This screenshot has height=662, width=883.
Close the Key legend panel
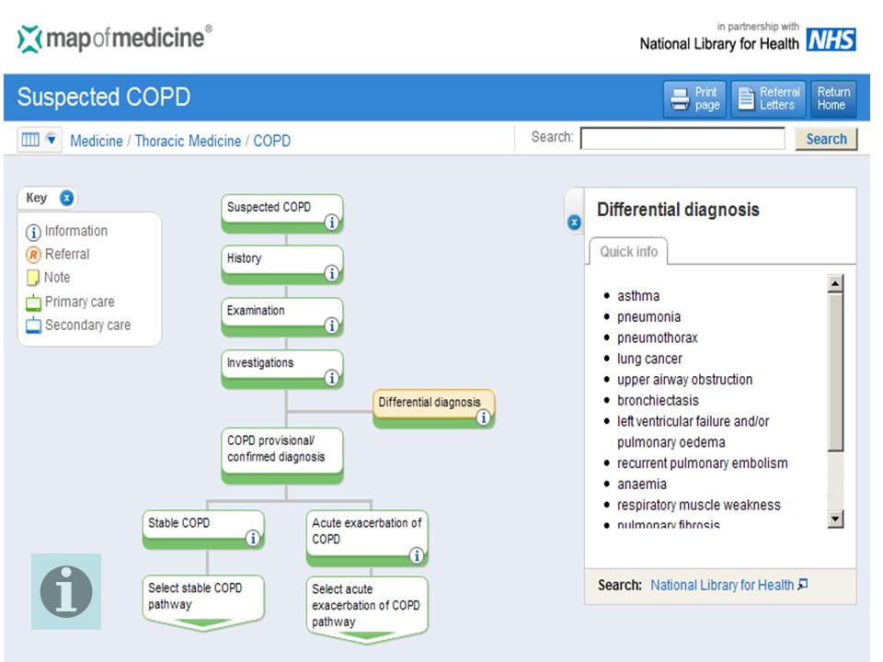pyautogui.click(x=66, y=199)
